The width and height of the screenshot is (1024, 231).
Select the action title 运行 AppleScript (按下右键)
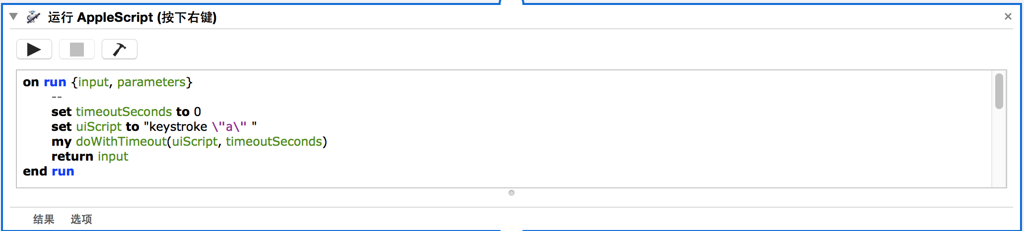132,17
